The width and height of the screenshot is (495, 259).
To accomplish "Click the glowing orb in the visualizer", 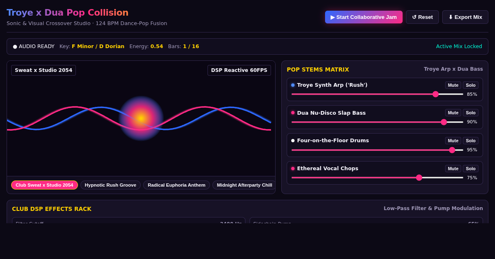I will tap(141, 118).
